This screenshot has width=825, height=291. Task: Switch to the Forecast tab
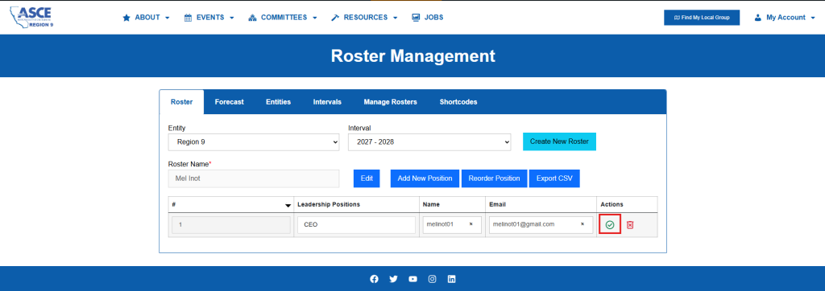229,102
